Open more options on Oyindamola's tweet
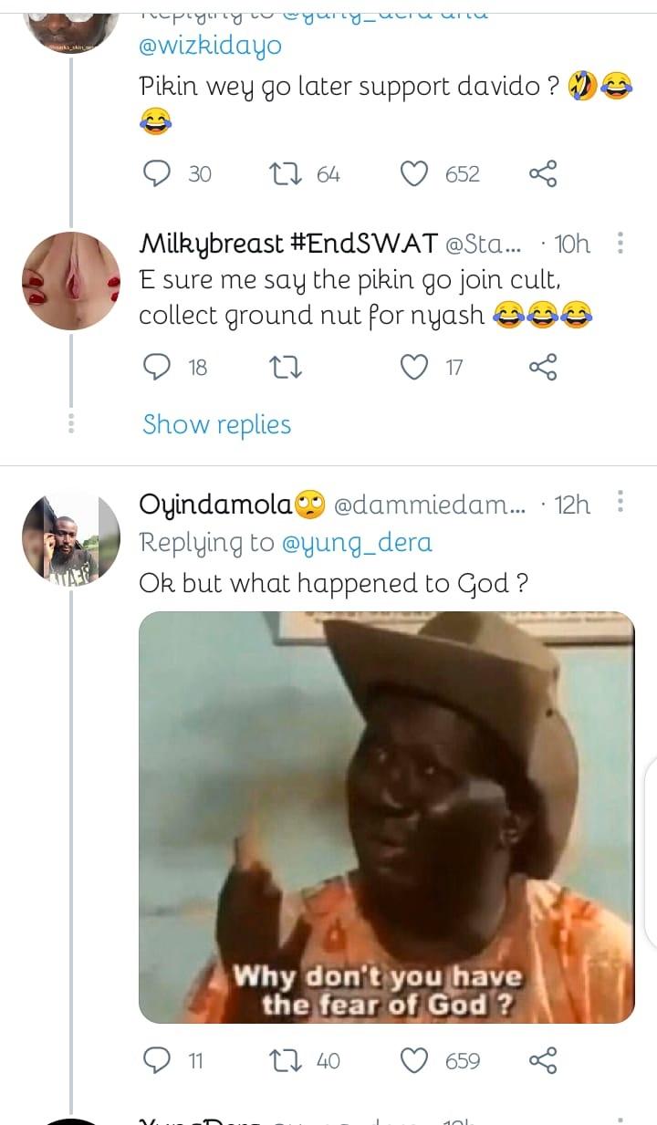This screenshot has width=657, height=1125. click(x=620, y=503)
